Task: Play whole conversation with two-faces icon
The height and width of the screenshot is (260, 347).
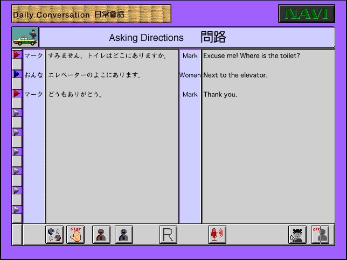Action: pyautogui.click(x=54, y=235)
